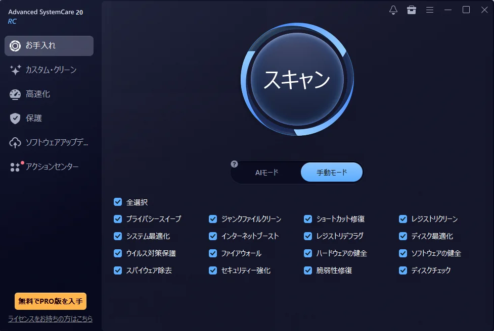Open the hamburger options menu
Image resolution: width=494 pixels, height=331 pixels.
430,10
